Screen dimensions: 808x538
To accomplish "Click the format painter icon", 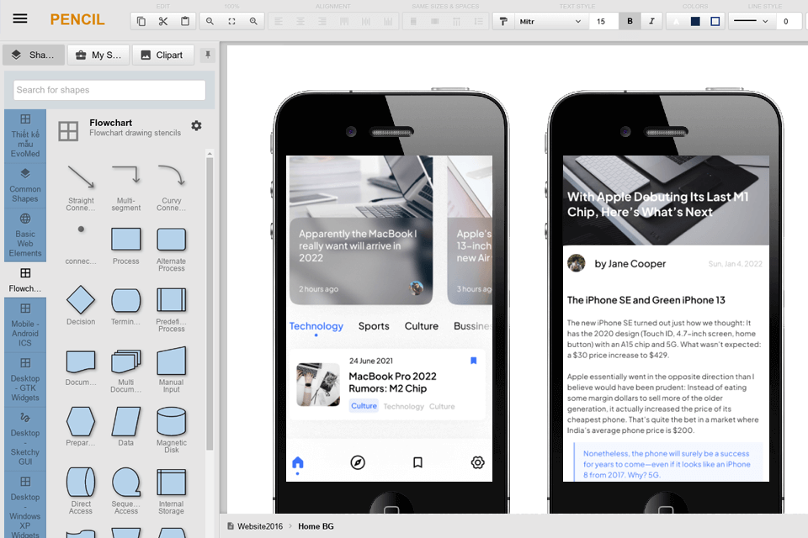I will pos(503,21).
